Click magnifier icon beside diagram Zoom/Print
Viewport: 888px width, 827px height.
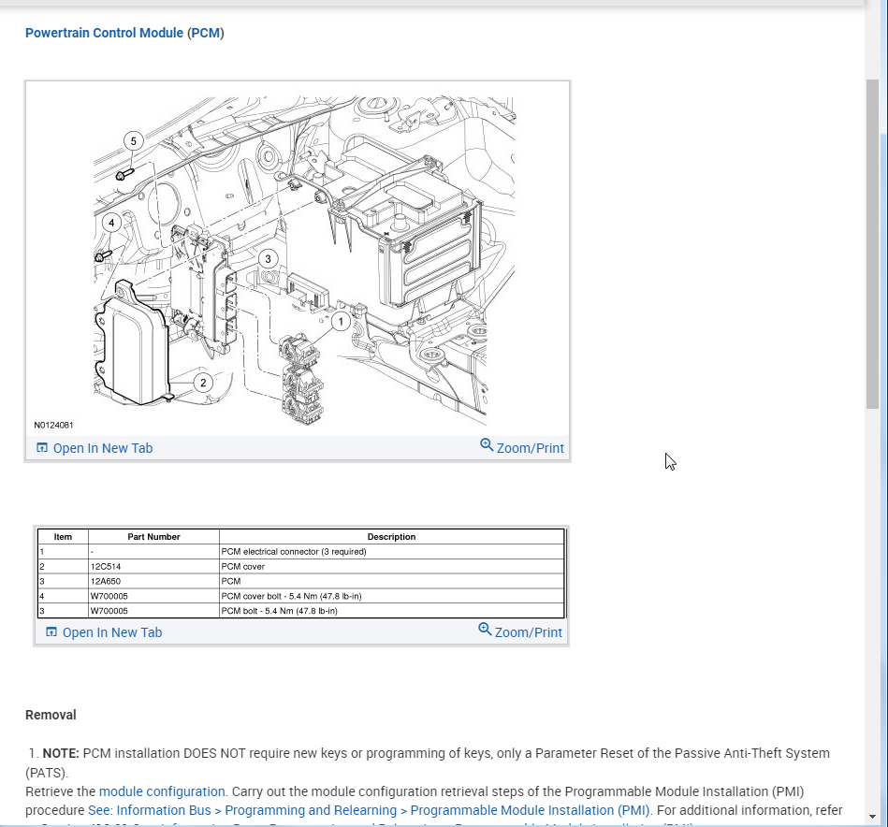point(487,445)
